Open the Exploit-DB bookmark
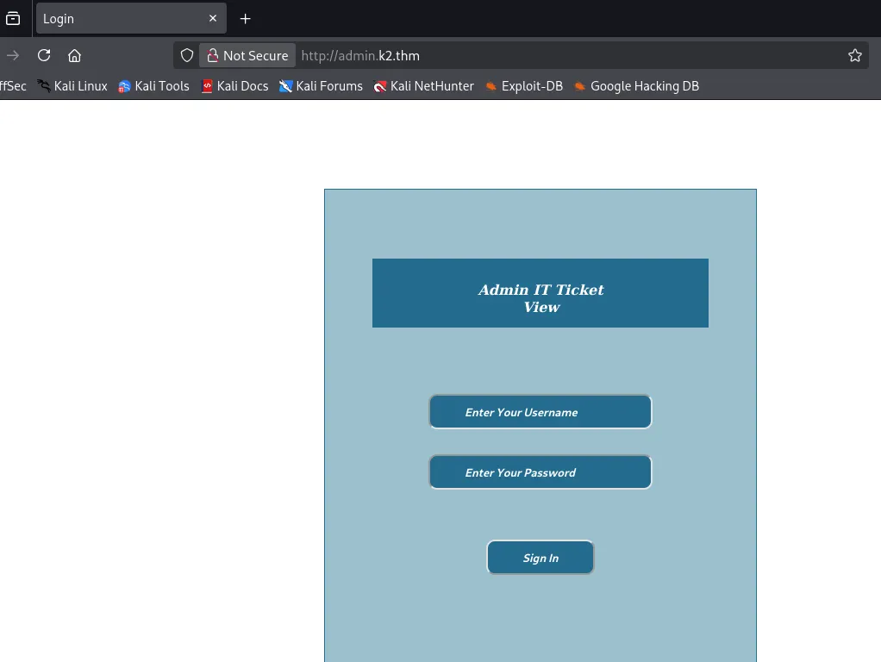Image resolution: width=881 pixels, height=662 pixels. point(524,86)
